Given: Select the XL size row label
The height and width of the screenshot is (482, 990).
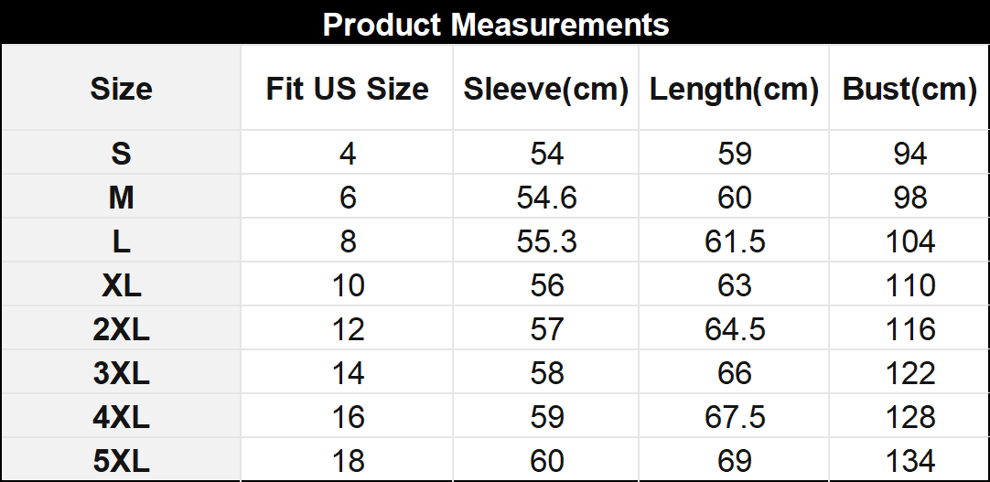Looking at the screenshot, I should click(121, 285).
